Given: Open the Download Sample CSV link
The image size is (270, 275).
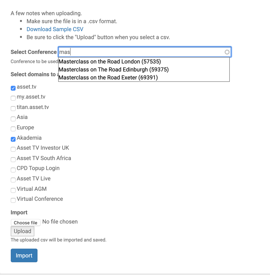Looking at the screenshot, I should coord(55,29).
